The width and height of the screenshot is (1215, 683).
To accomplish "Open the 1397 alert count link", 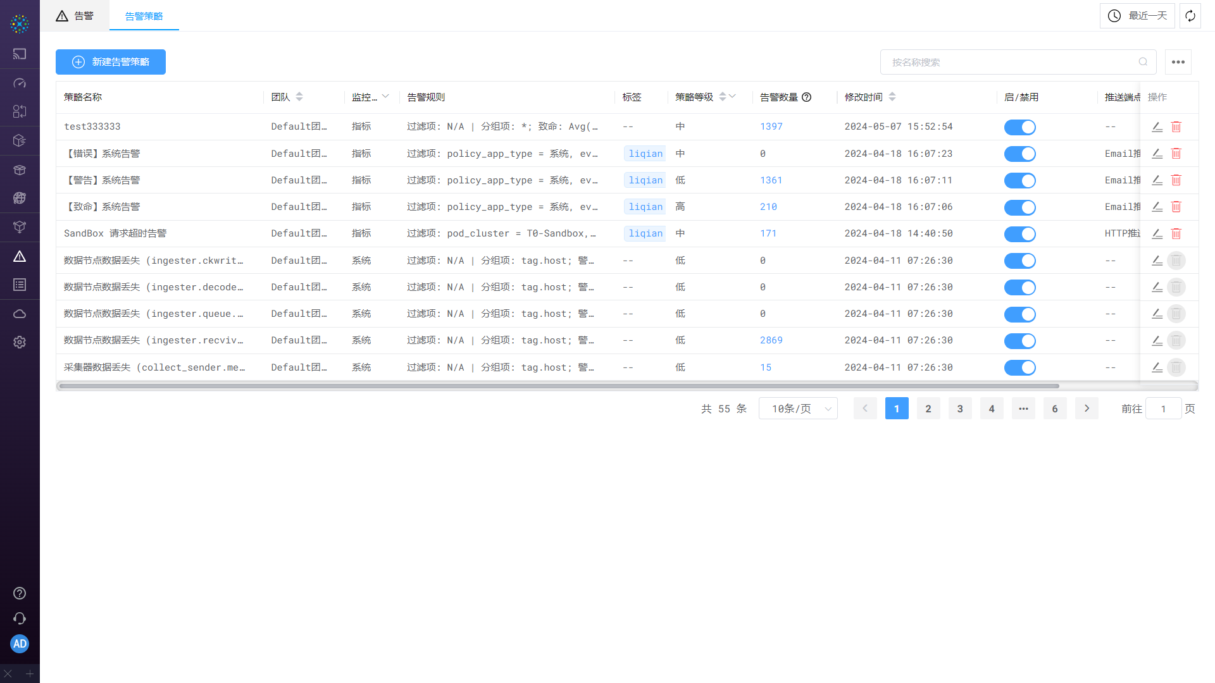I will click(x=771, y=126).
